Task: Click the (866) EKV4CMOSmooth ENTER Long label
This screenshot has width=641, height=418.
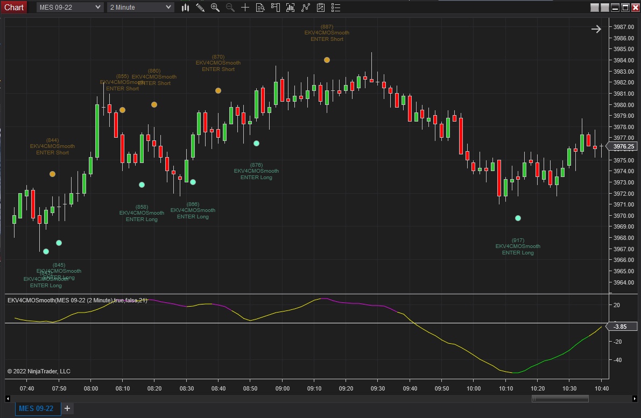Action: (x=193, y=210)
